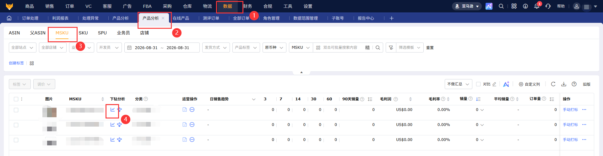Click the global search magnifier in the top bar

(x=501, y=6)
